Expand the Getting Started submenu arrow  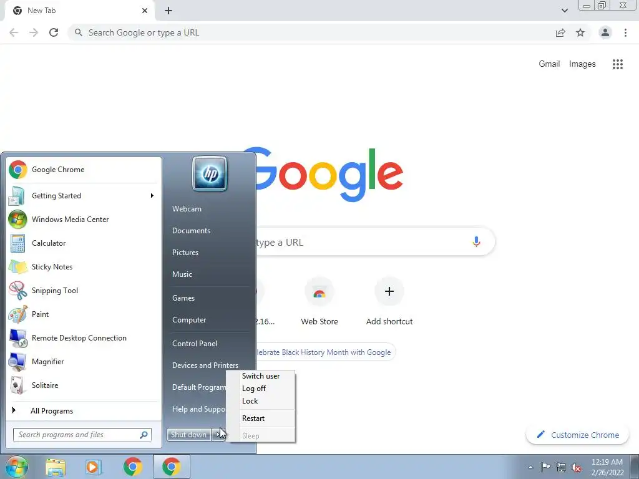[x=152, y=195]
